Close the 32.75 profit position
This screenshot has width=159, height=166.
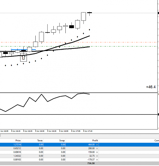[x=97, y=156]
